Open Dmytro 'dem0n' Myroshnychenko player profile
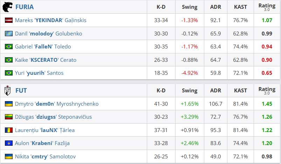This screenshot has height=164, width=281. click(56, 104)
